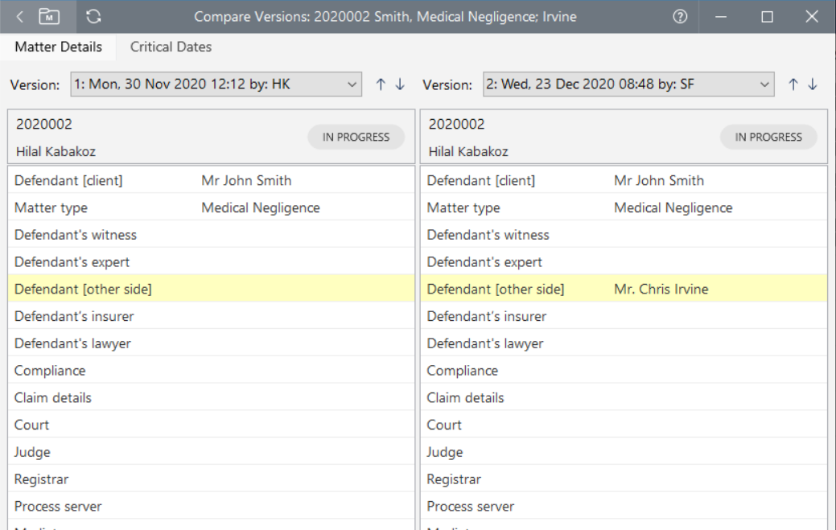Click the right IN PROGRESS status button
The width and height of the screenshot is (836, 530).
pyautogui.click(x=768, y=137)
